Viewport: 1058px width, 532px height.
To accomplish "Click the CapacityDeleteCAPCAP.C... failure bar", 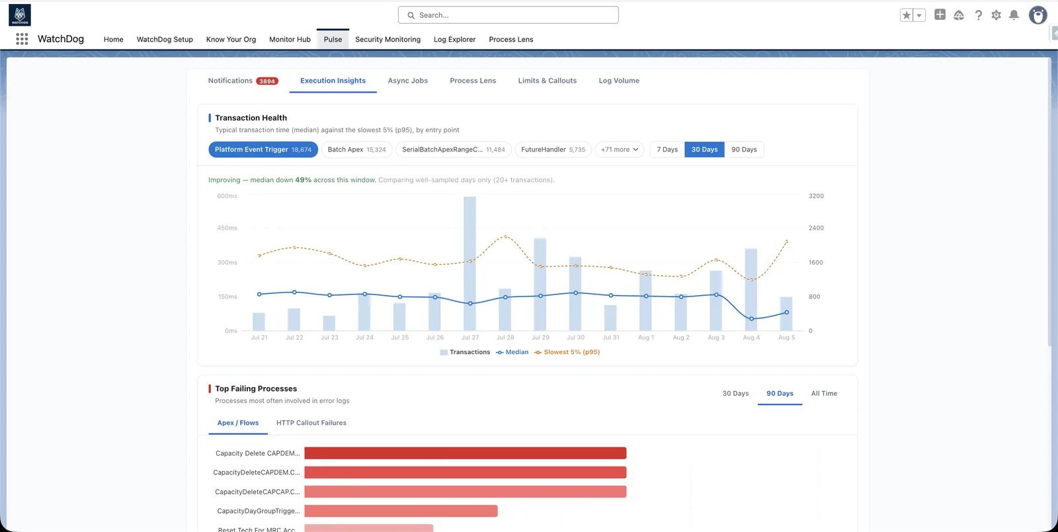I will (x=466, y=492).
